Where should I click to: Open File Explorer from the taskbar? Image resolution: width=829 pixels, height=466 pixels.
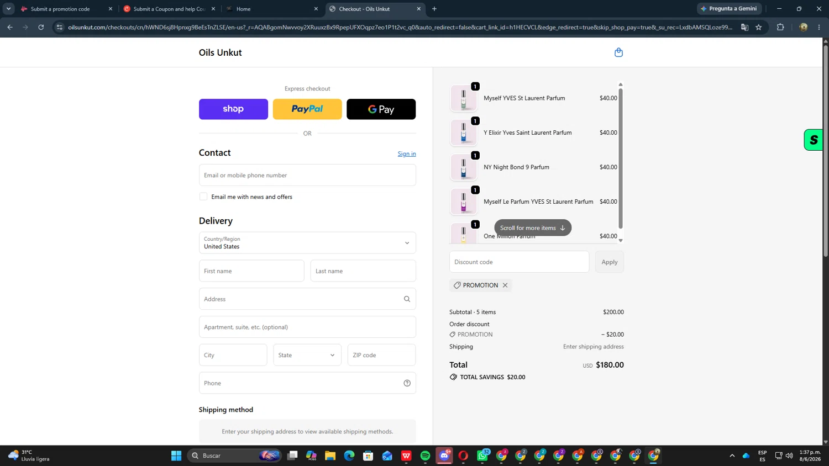point(330,456)
